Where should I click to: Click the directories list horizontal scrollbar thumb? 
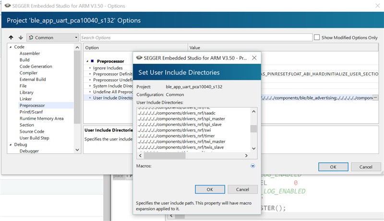pyautogui.click(x=165, y=155)
